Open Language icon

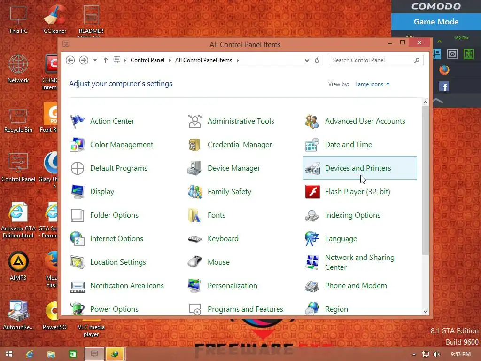[312, 239]
